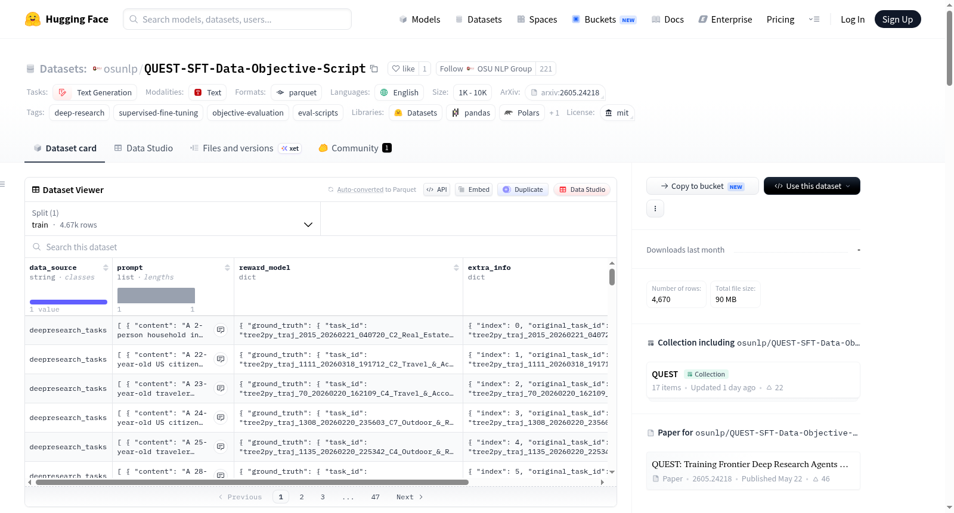The image size is (954, 513).
Task: Open the arxiv:2605.24218 tag
Action: pos(565,92)
